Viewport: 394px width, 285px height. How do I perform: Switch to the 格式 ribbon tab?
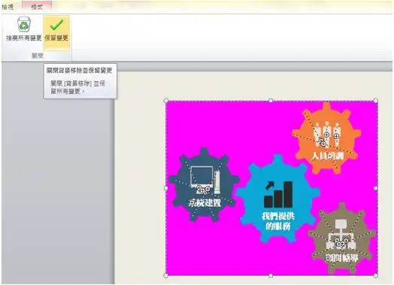tap(37, 7)
